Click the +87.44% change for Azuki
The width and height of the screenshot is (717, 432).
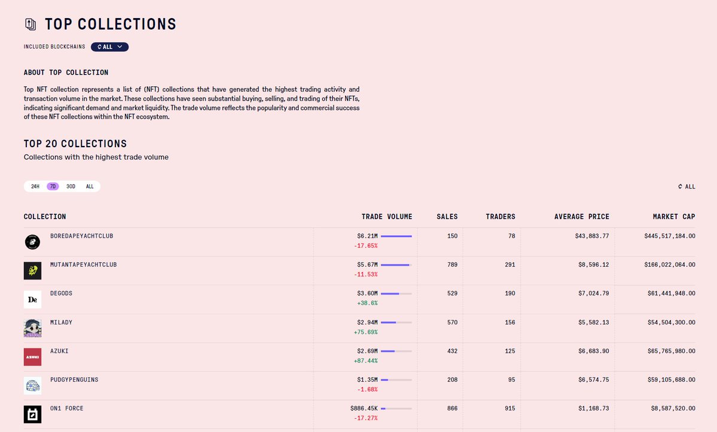[x=366, y=361]
